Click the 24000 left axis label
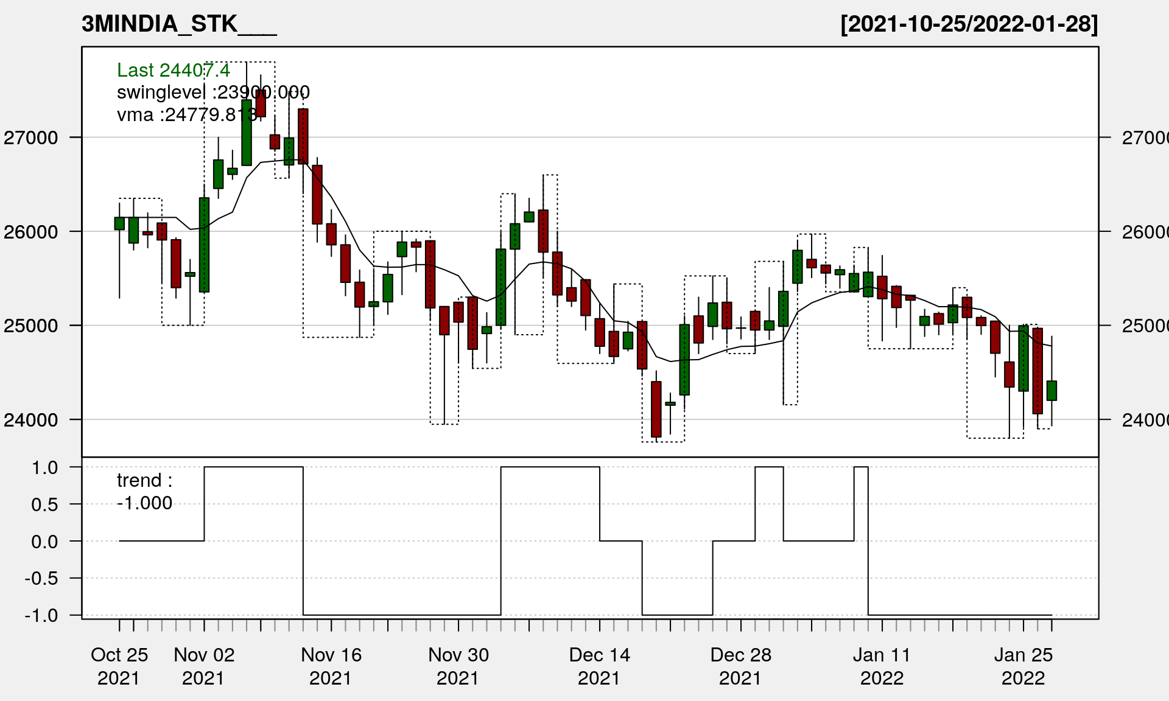 31,420
